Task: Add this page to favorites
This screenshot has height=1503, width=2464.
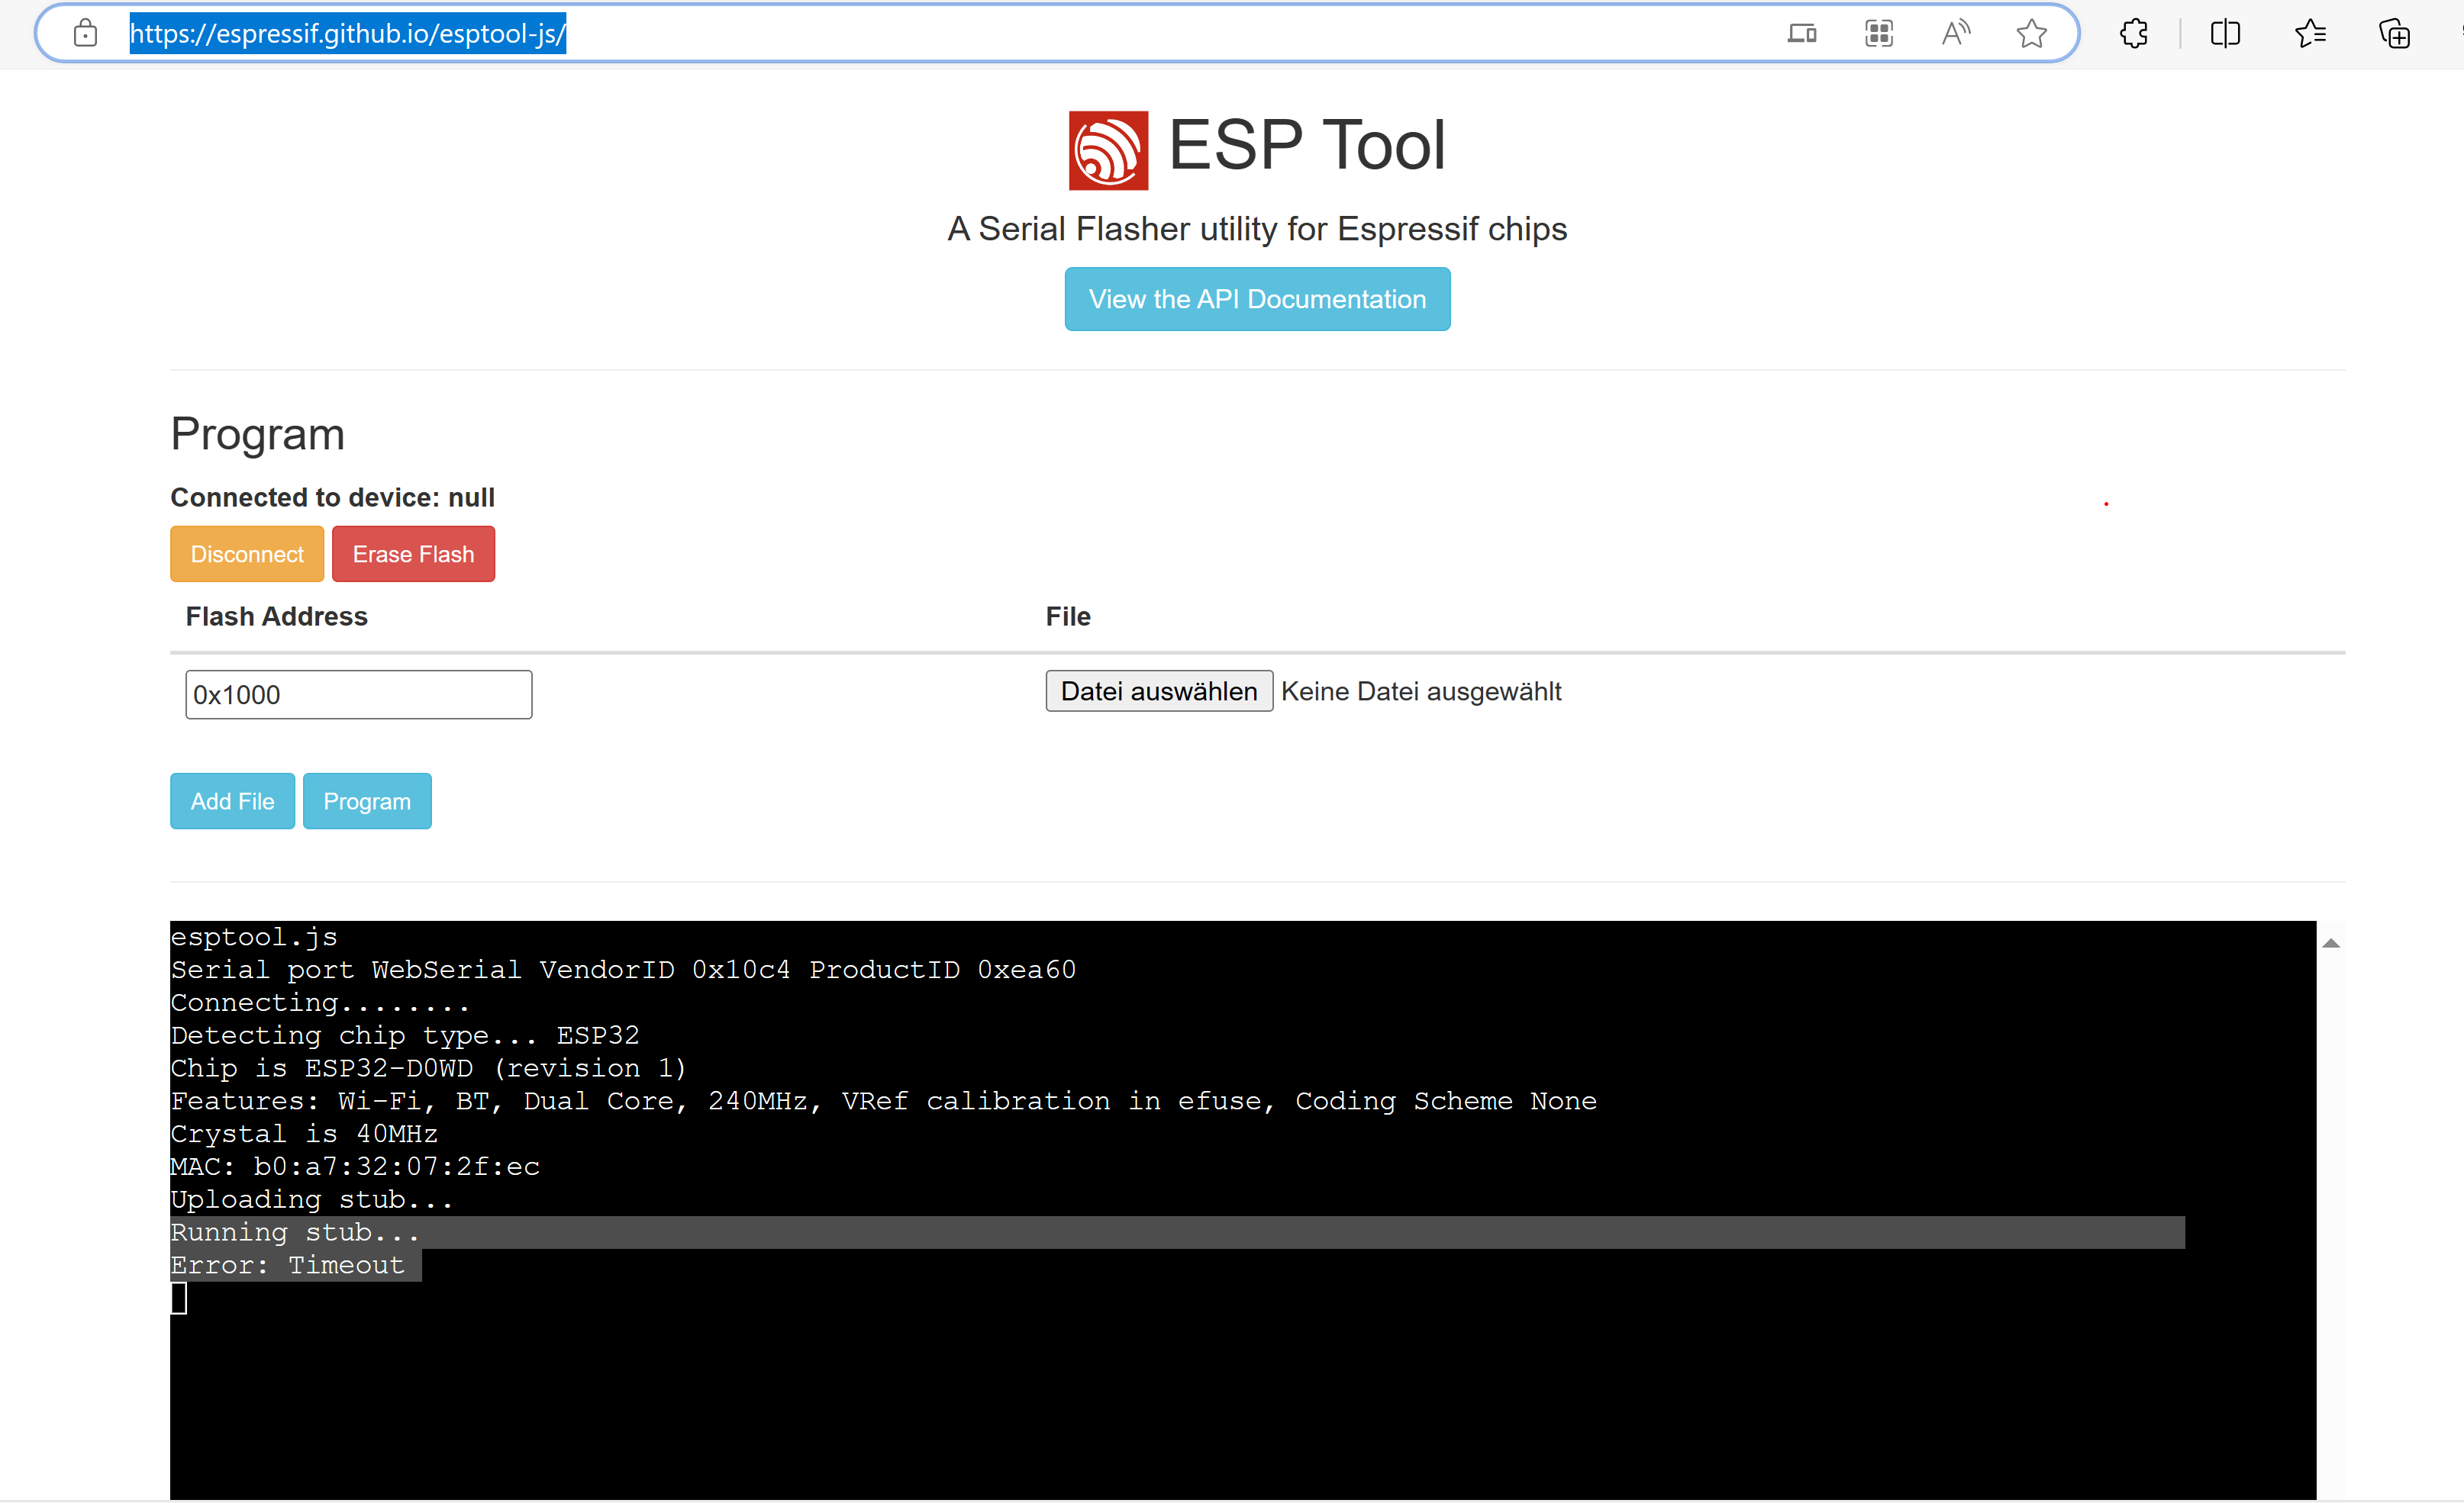Action: click(2031, 33)
